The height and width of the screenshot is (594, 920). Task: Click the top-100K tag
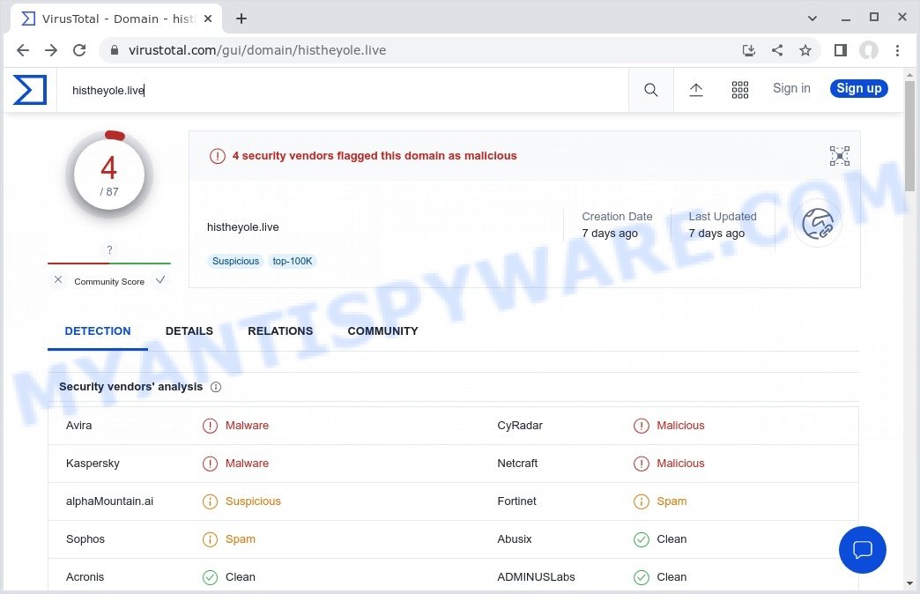tap(293, 261)
